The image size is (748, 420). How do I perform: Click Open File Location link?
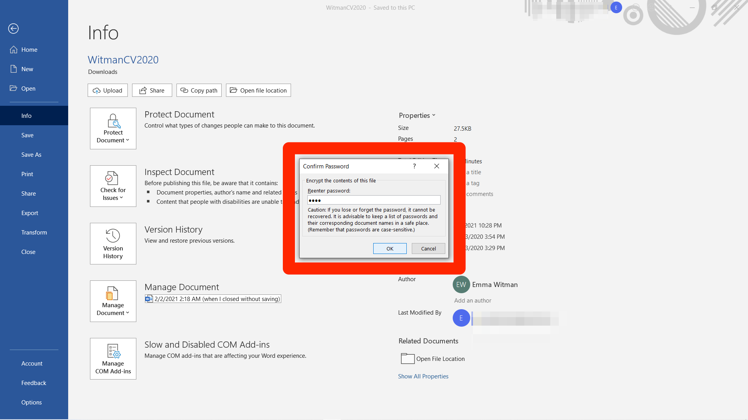pos(440,358)
